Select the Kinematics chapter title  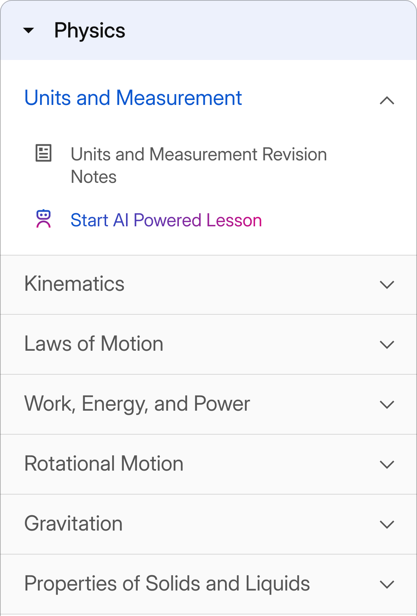(74, 284)
